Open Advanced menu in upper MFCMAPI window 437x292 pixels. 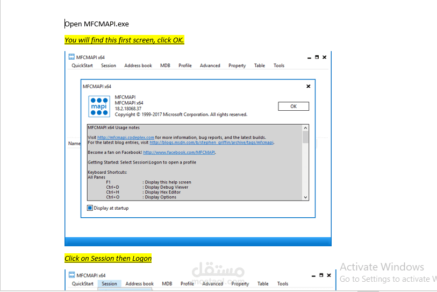tap(210, 66)
